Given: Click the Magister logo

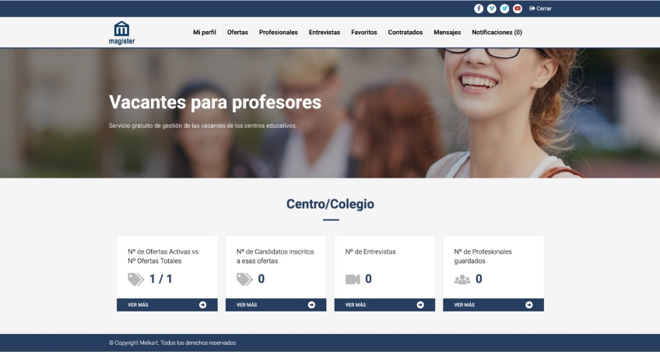Looking at the screenshot, I should 122,33.
